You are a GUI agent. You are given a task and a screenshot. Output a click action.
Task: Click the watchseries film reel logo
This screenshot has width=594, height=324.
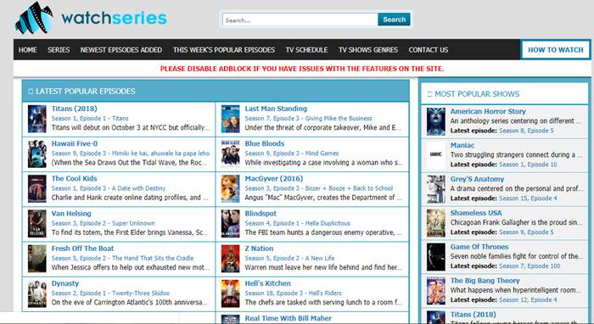pyautogui.click(x=34, y=18)
